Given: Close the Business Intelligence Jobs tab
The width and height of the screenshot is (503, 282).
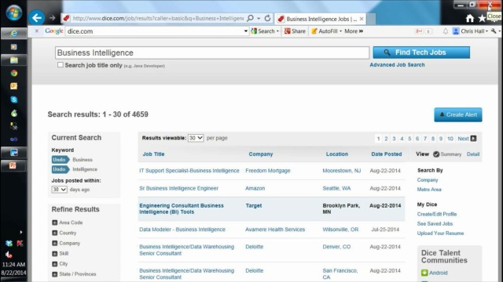Looking at the screenshot, I should coord(362,19).
